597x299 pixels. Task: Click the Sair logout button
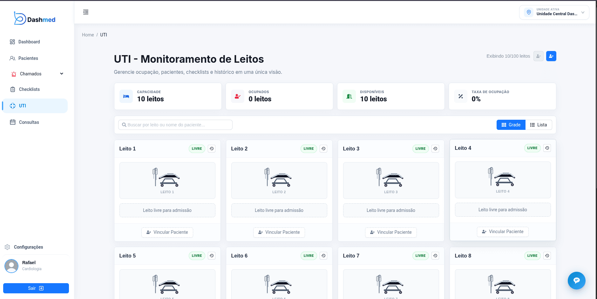coord(36,288)
